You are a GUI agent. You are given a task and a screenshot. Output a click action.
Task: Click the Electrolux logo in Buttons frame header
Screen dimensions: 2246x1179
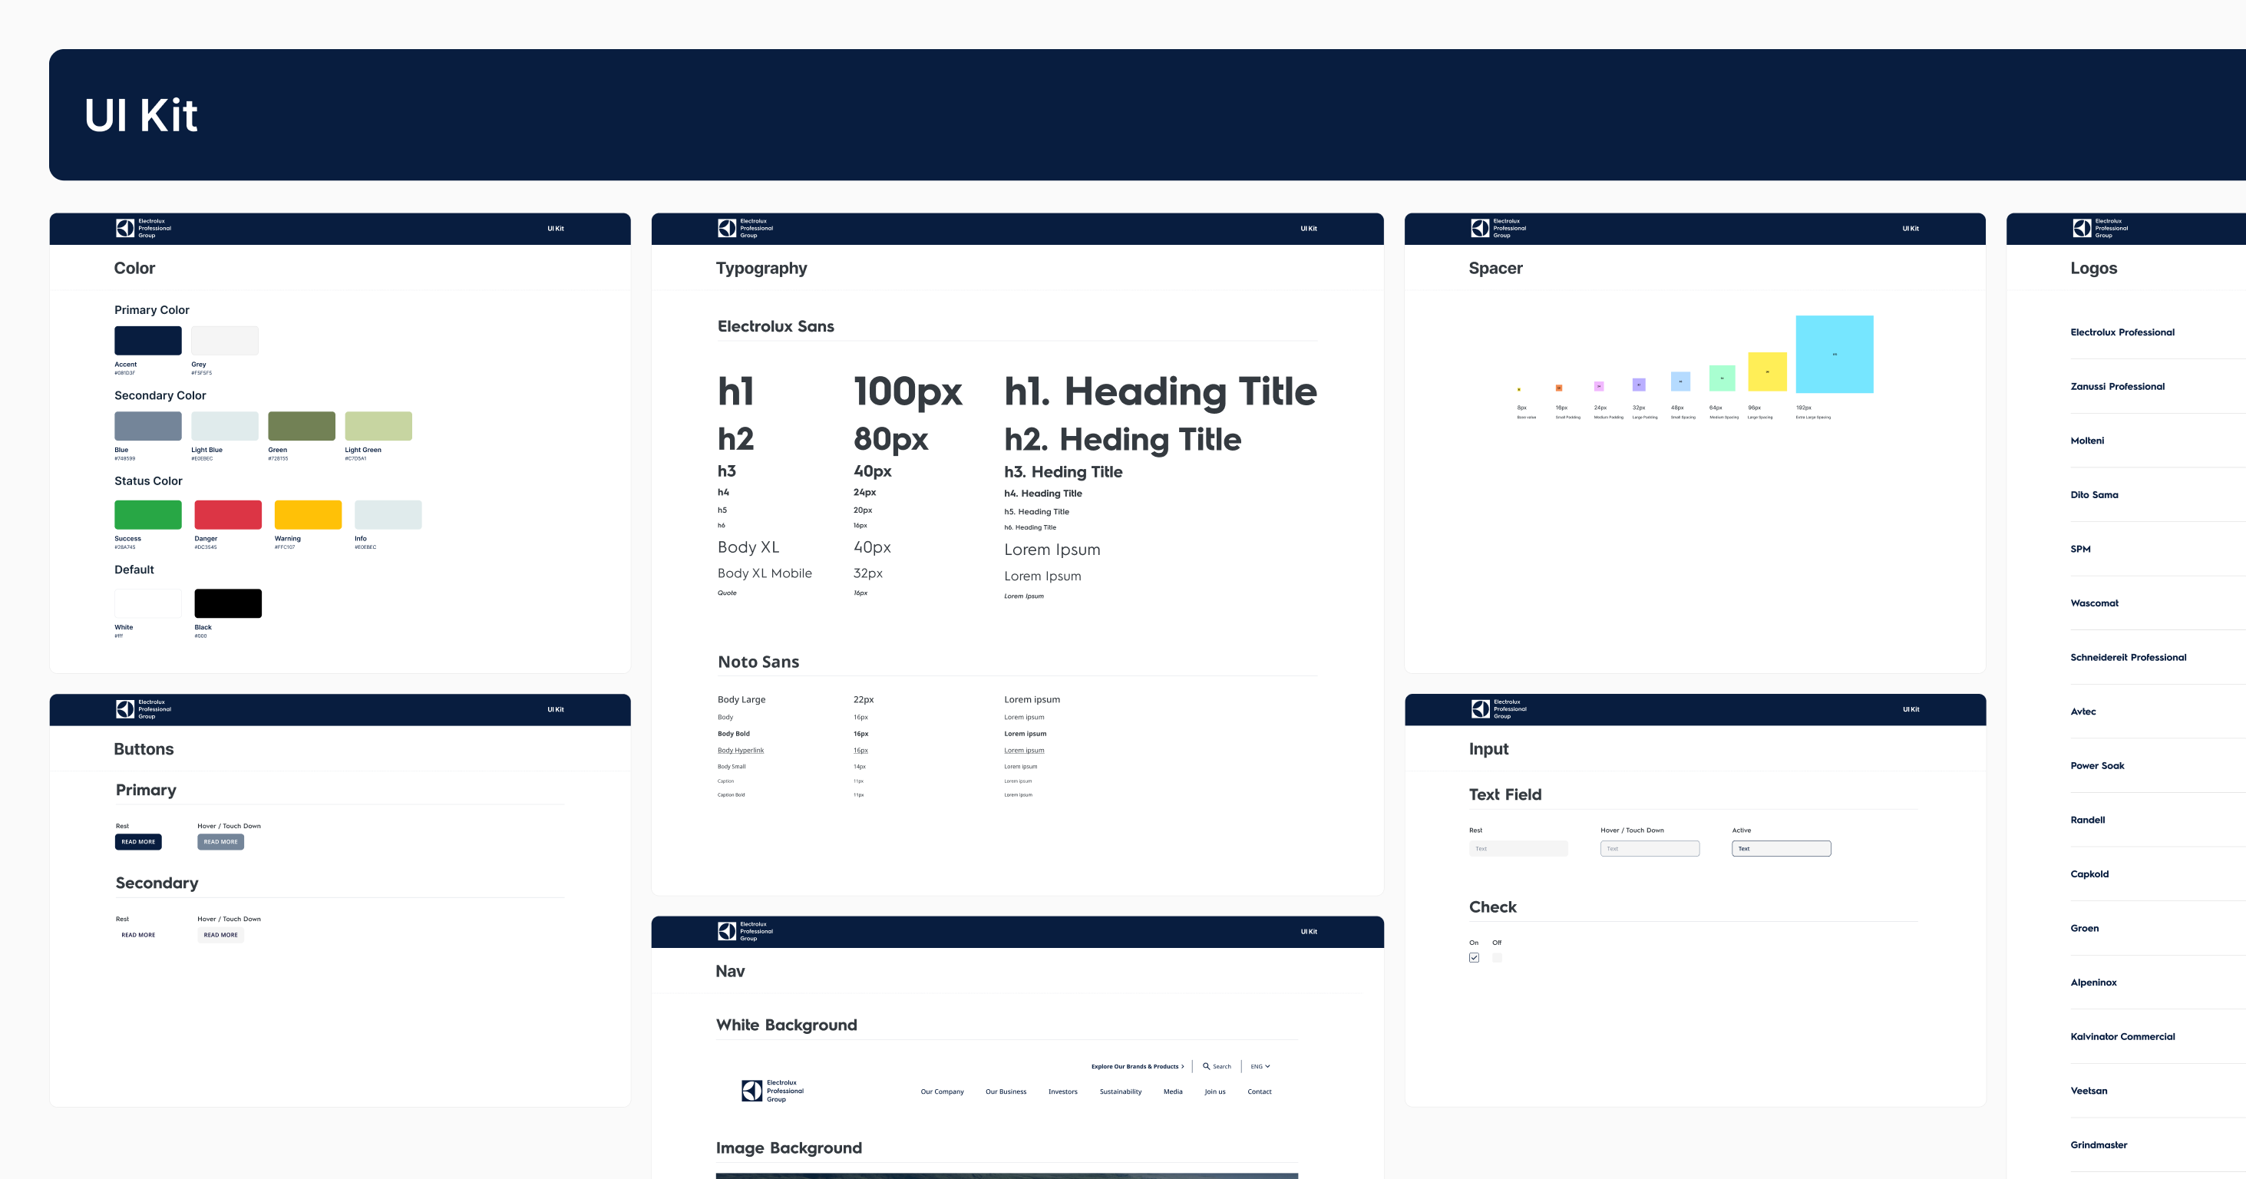pos(144,709)
